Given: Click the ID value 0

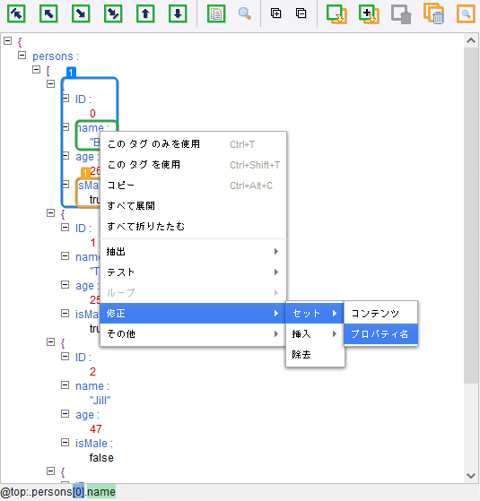Looking at the screenshot, I should 92,113.
